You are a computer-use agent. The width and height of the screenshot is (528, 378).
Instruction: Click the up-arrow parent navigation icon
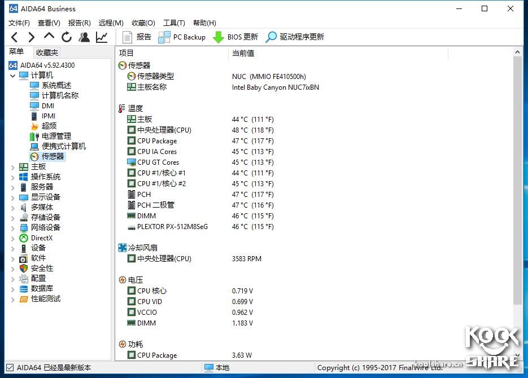48,37
